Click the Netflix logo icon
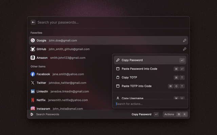The image size is (217, 135). click(33, 100)
